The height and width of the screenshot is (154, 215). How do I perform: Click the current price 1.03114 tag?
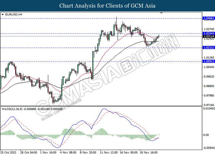tap(209, 36)
